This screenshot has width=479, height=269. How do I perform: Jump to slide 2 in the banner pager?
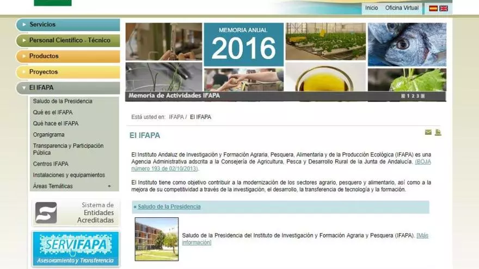pyautogui.click(x=413, y=96)
